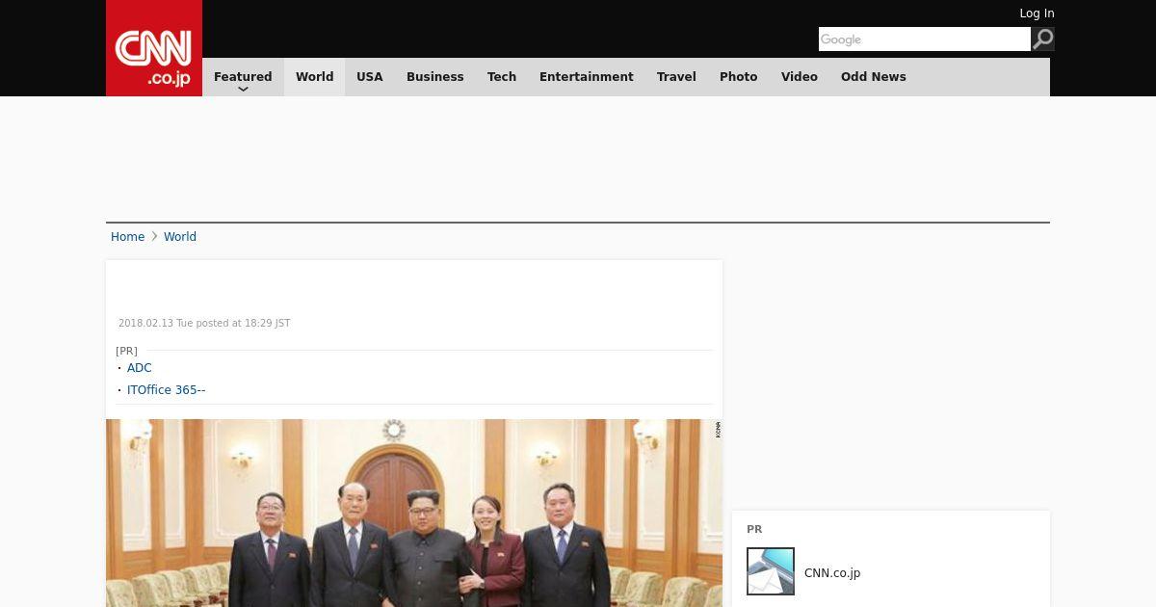Open the World menu item
The image size is (1156, 607).
coord(314,77)
